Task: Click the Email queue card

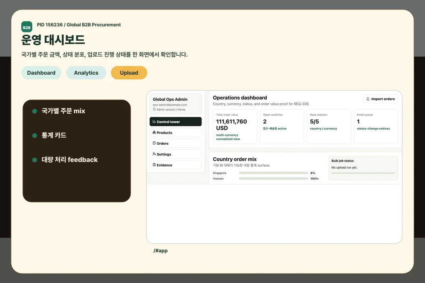Action: coord(376,127)
